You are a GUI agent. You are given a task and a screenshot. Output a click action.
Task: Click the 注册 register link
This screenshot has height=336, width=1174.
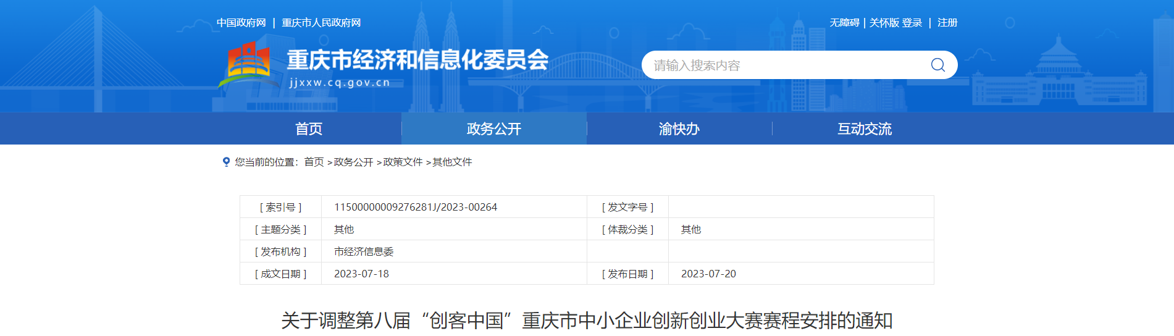coord(947,23)
